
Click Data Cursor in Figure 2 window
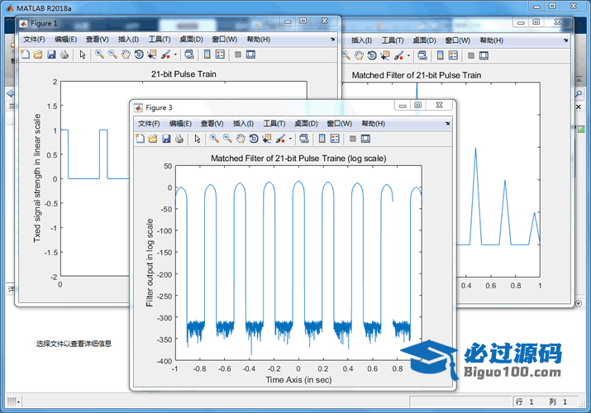pos(385,55)
